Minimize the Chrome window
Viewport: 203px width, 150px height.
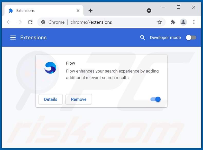point(163,7)
